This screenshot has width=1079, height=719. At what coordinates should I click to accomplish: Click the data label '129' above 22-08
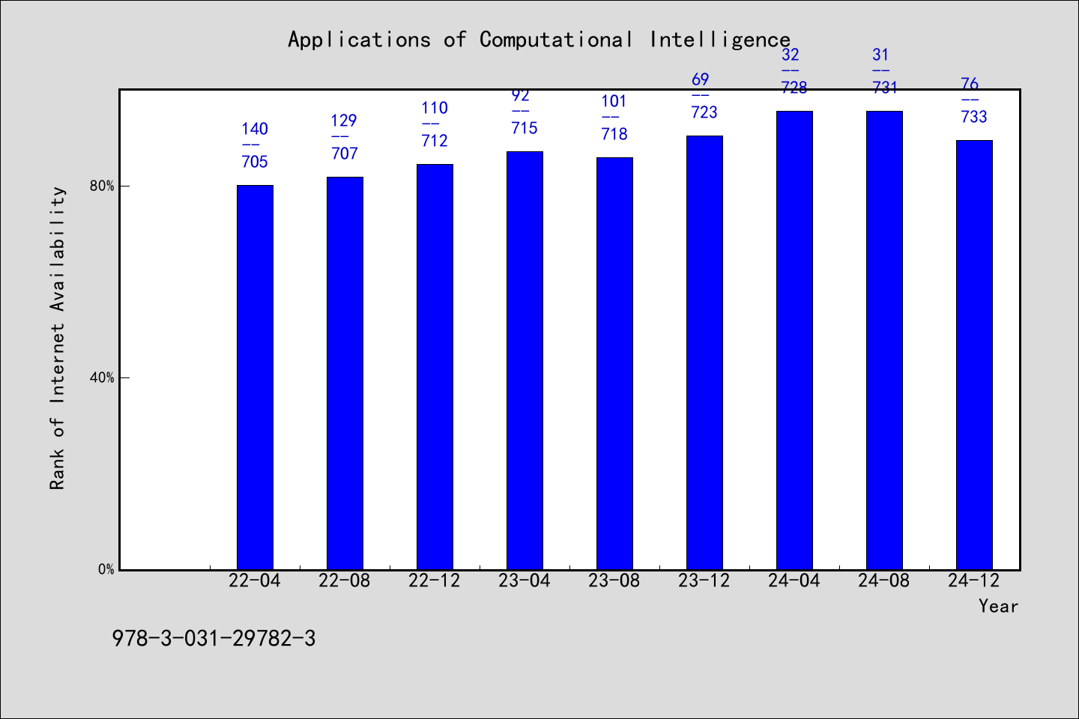345,121
